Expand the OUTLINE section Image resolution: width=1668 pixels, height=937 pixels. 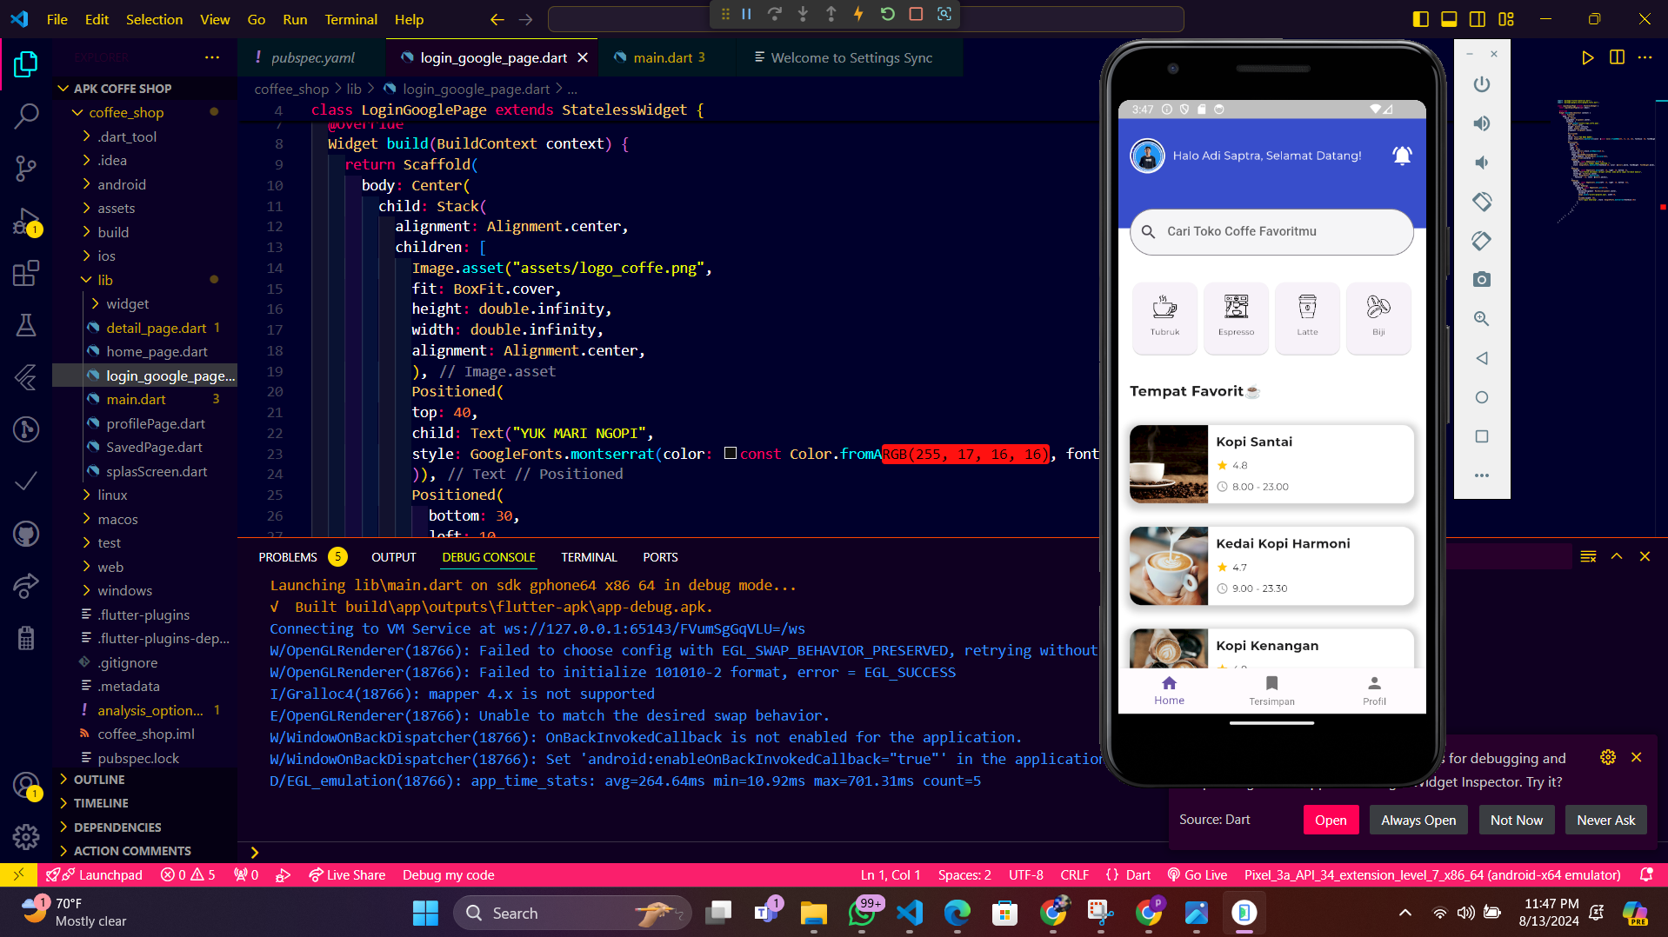tap(99, 780)
